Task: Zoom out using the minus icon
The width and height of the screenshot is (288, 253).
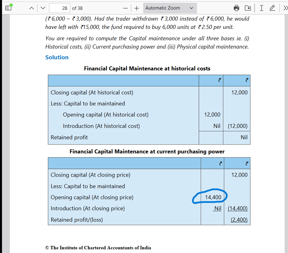Action: pyautogui.click(x=125, y=8)
